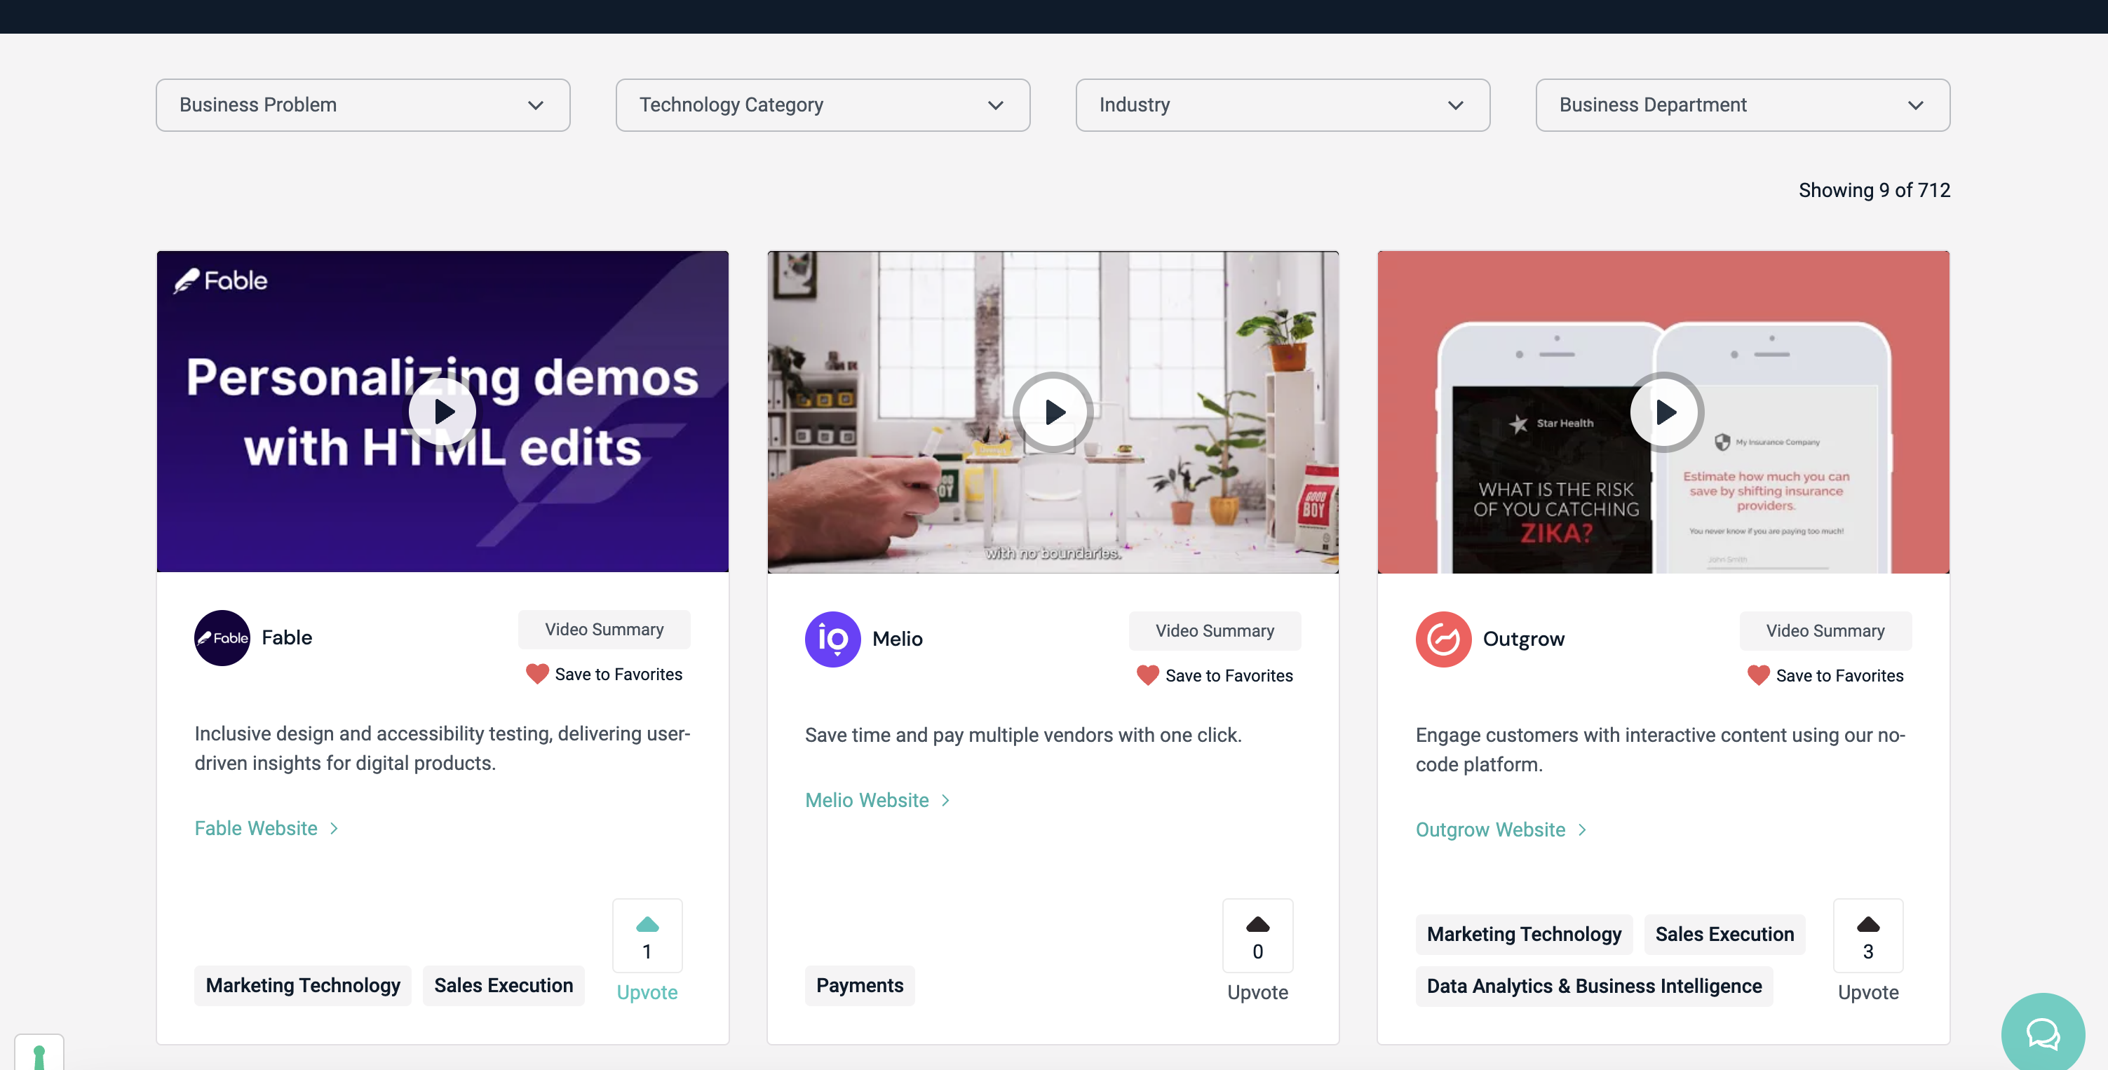Toggle the Fable upvote arrow
This screenshot has width=2108, height=1070.
647,926
